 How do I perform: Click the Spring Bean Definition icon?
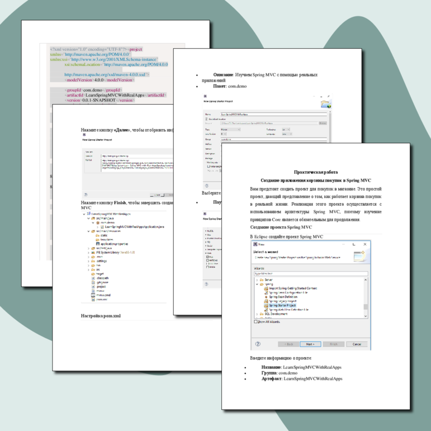(x=266, y=296)
